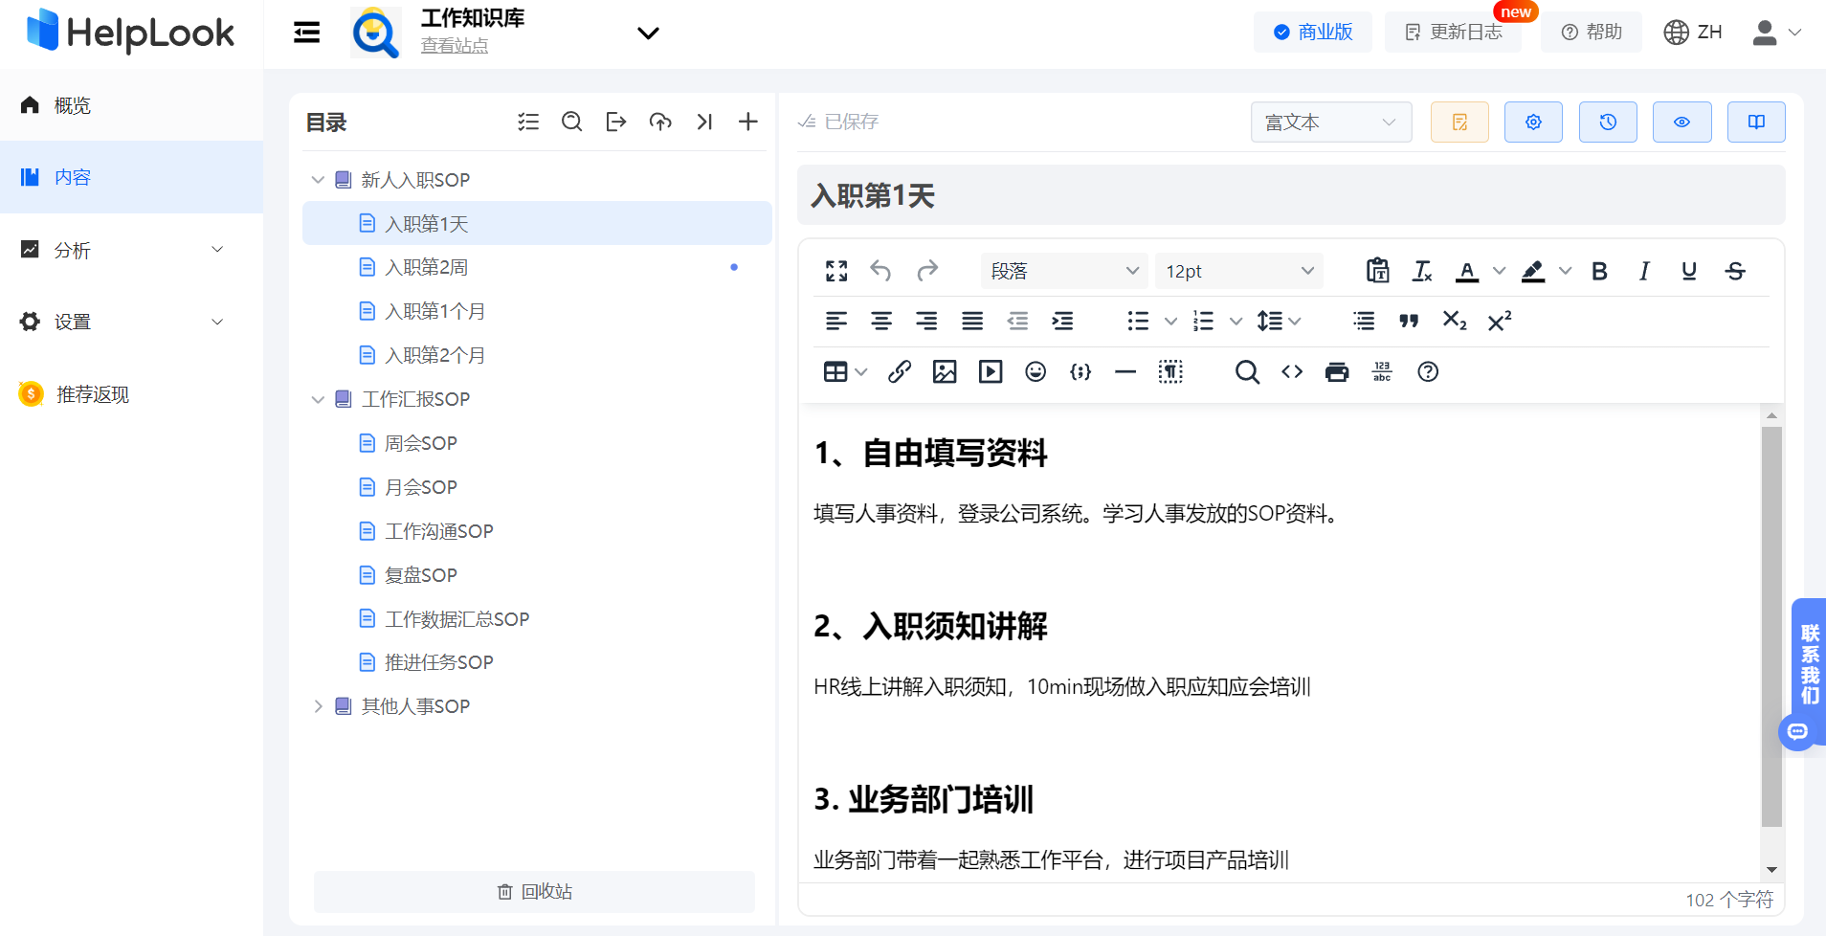The width and height of the screenshot is (1826, 936).
Task: Open the 富文本 format dropdown
Action: tap(1330, 122)
